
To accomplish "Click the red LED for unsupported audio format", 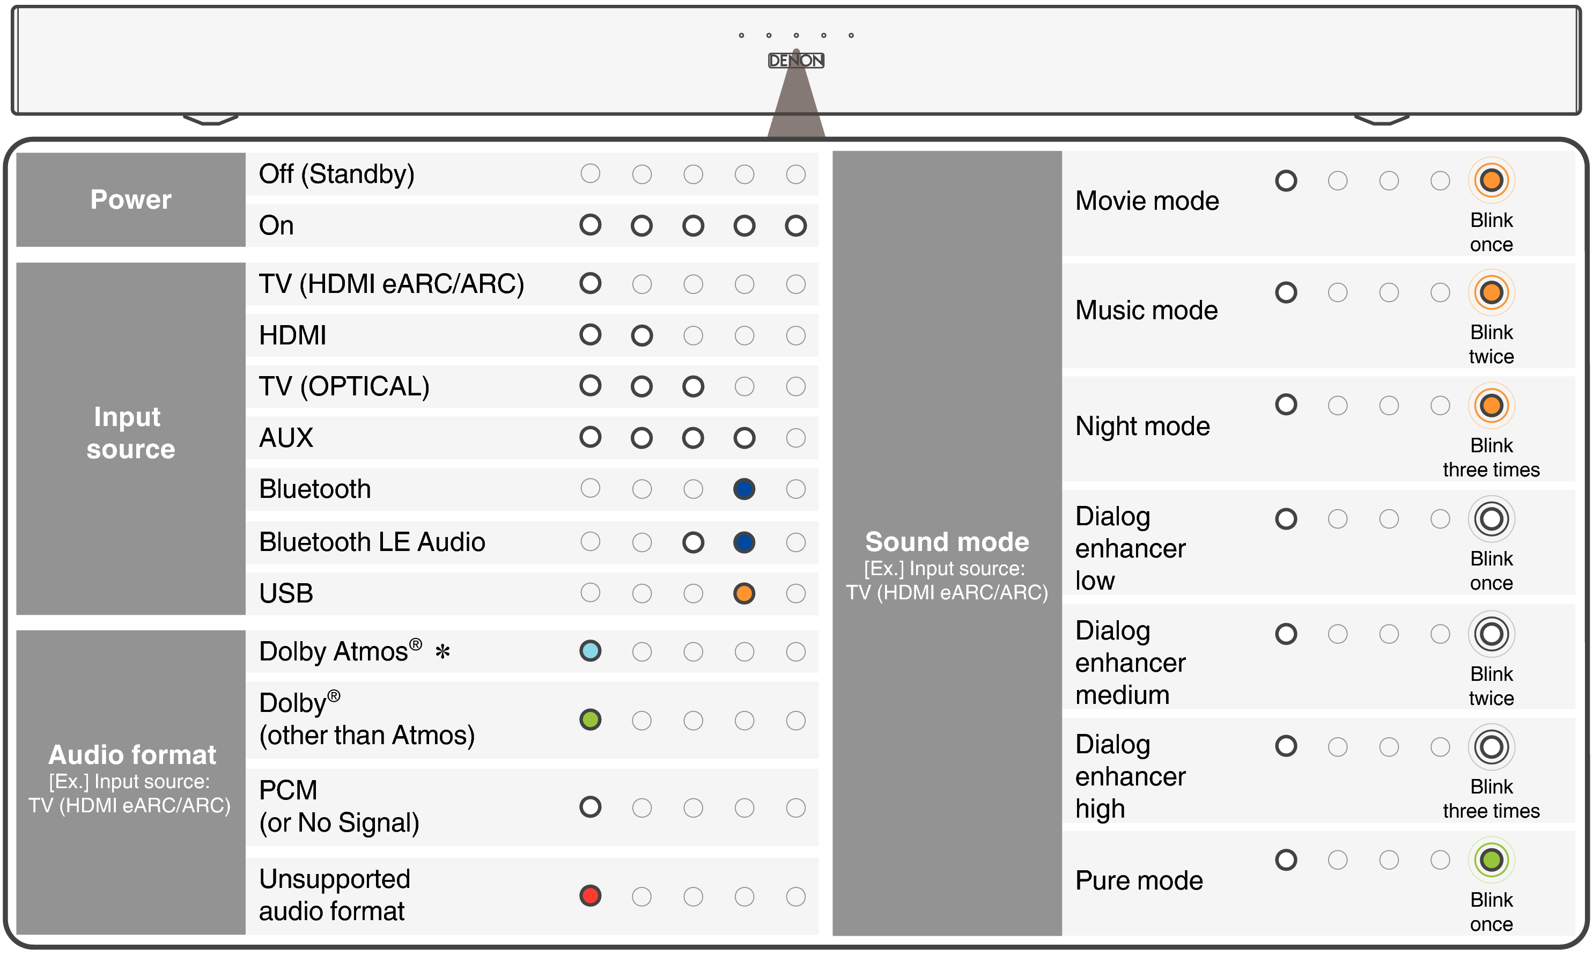I will click(590, 895).
